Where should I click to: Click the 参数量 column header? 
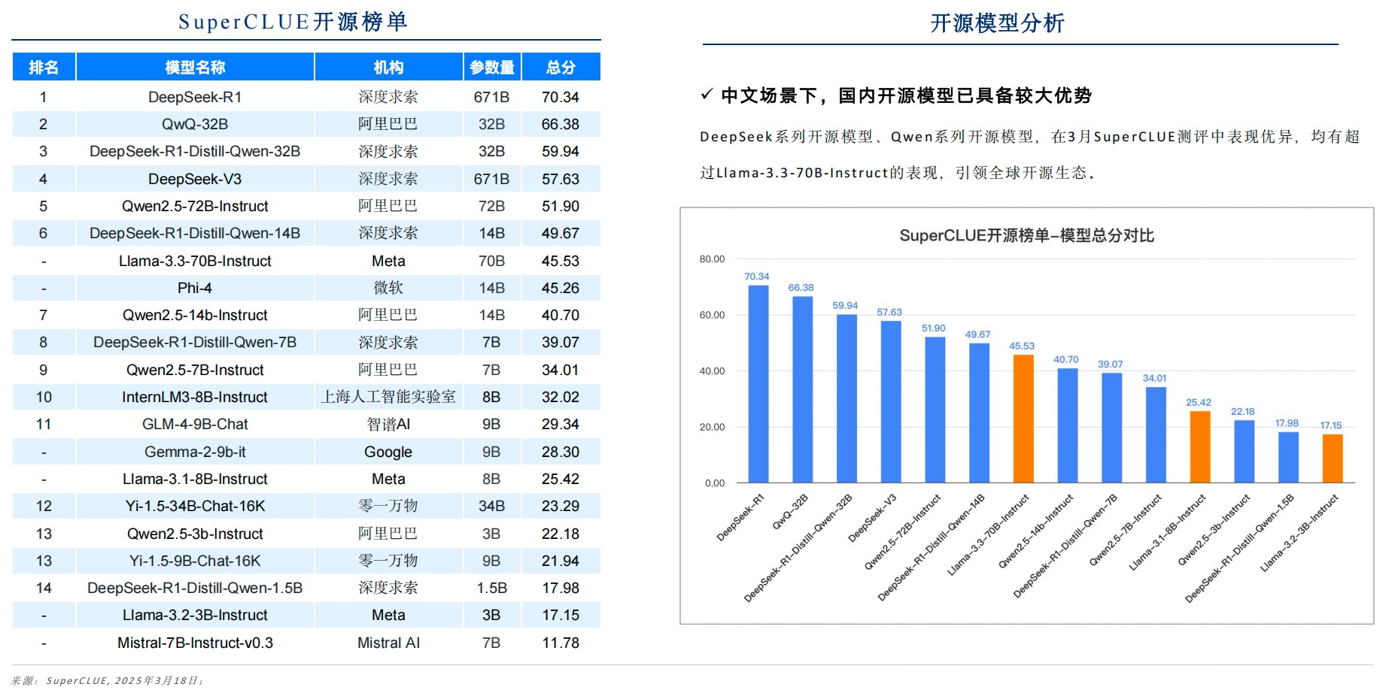(x=492, y=67)
